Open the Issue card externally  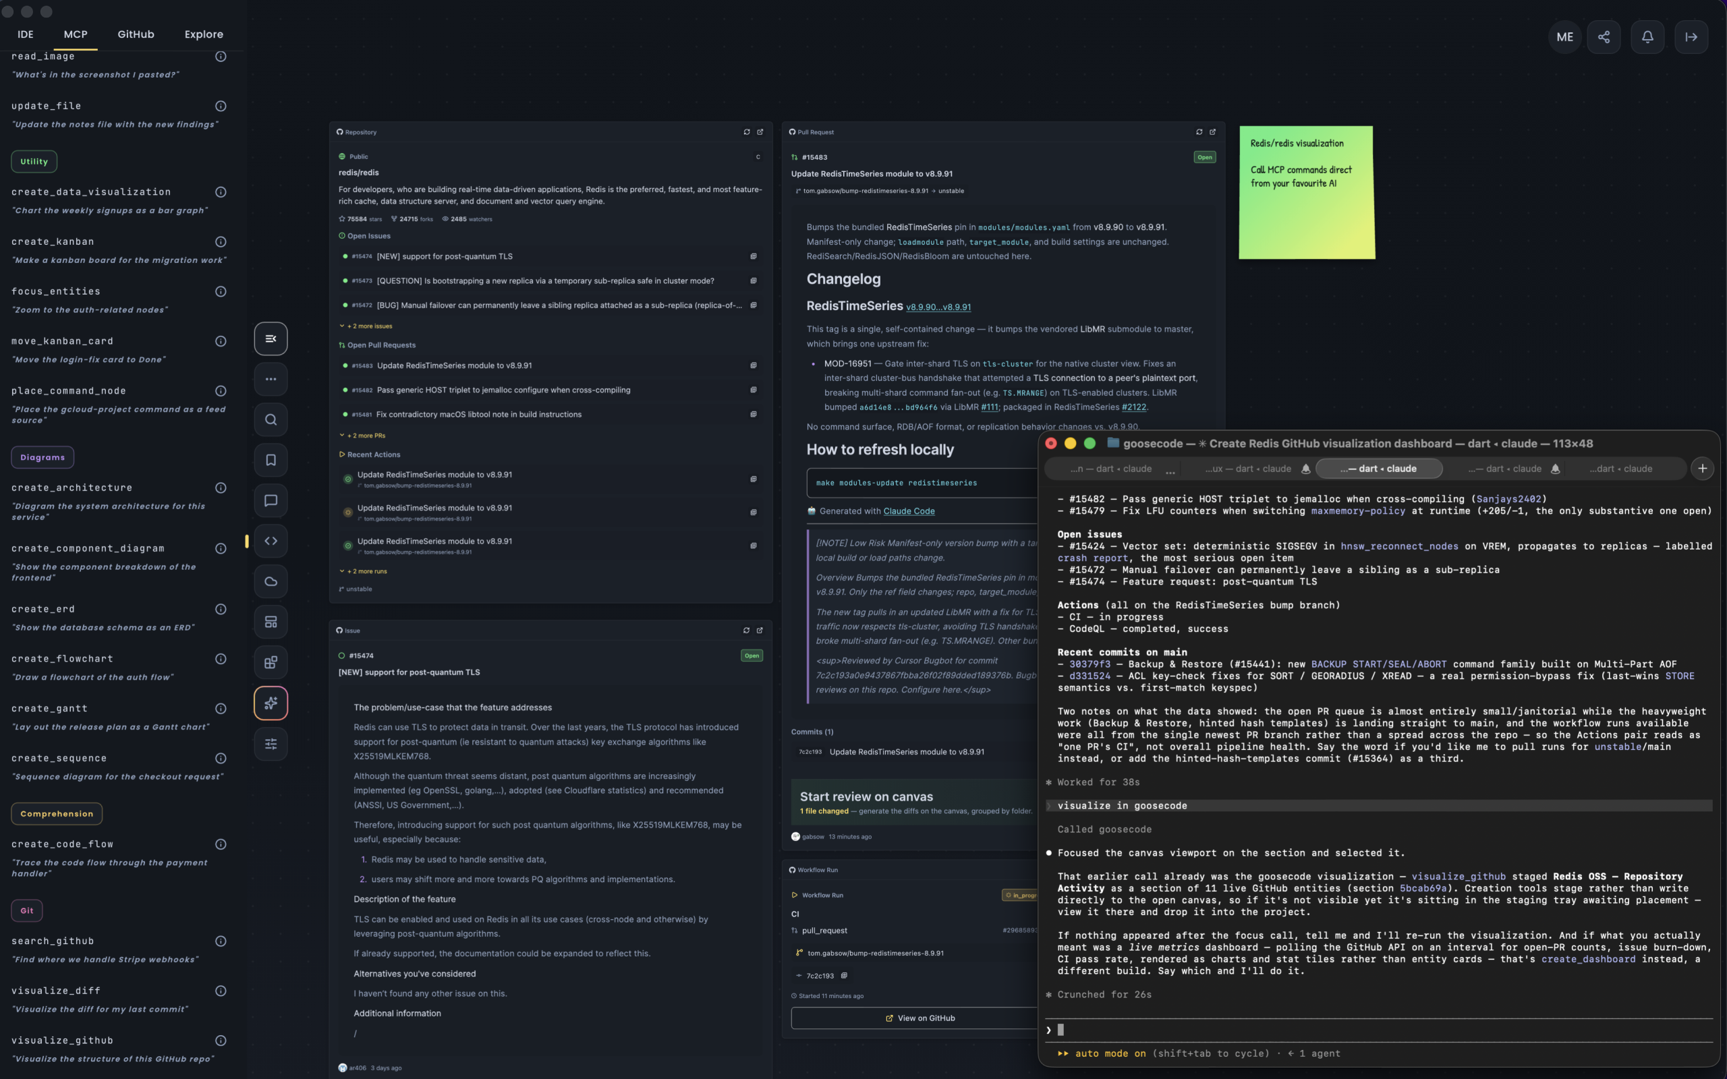coord(760,630)
